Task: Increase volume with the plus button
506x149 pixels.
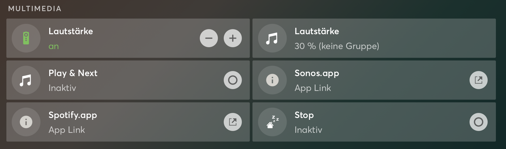Action: [233, 38]
